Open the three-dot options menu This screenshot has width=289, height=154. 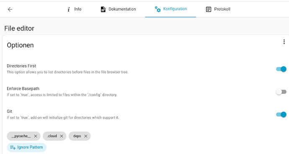coord(284,42)
